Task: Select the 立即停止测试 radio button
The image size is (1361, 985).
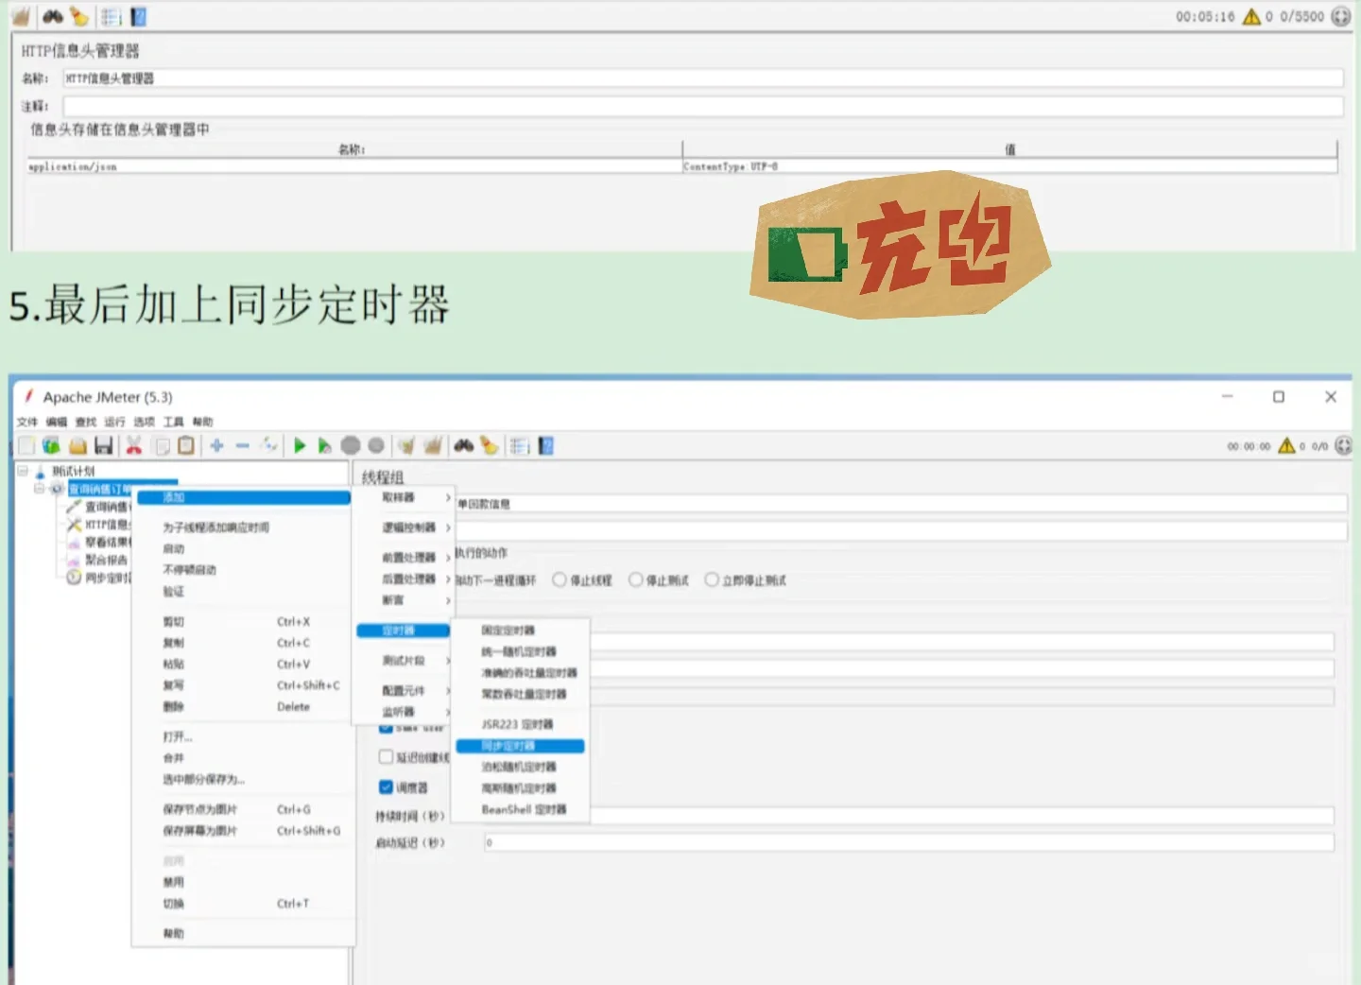Action: pos(712,579)
